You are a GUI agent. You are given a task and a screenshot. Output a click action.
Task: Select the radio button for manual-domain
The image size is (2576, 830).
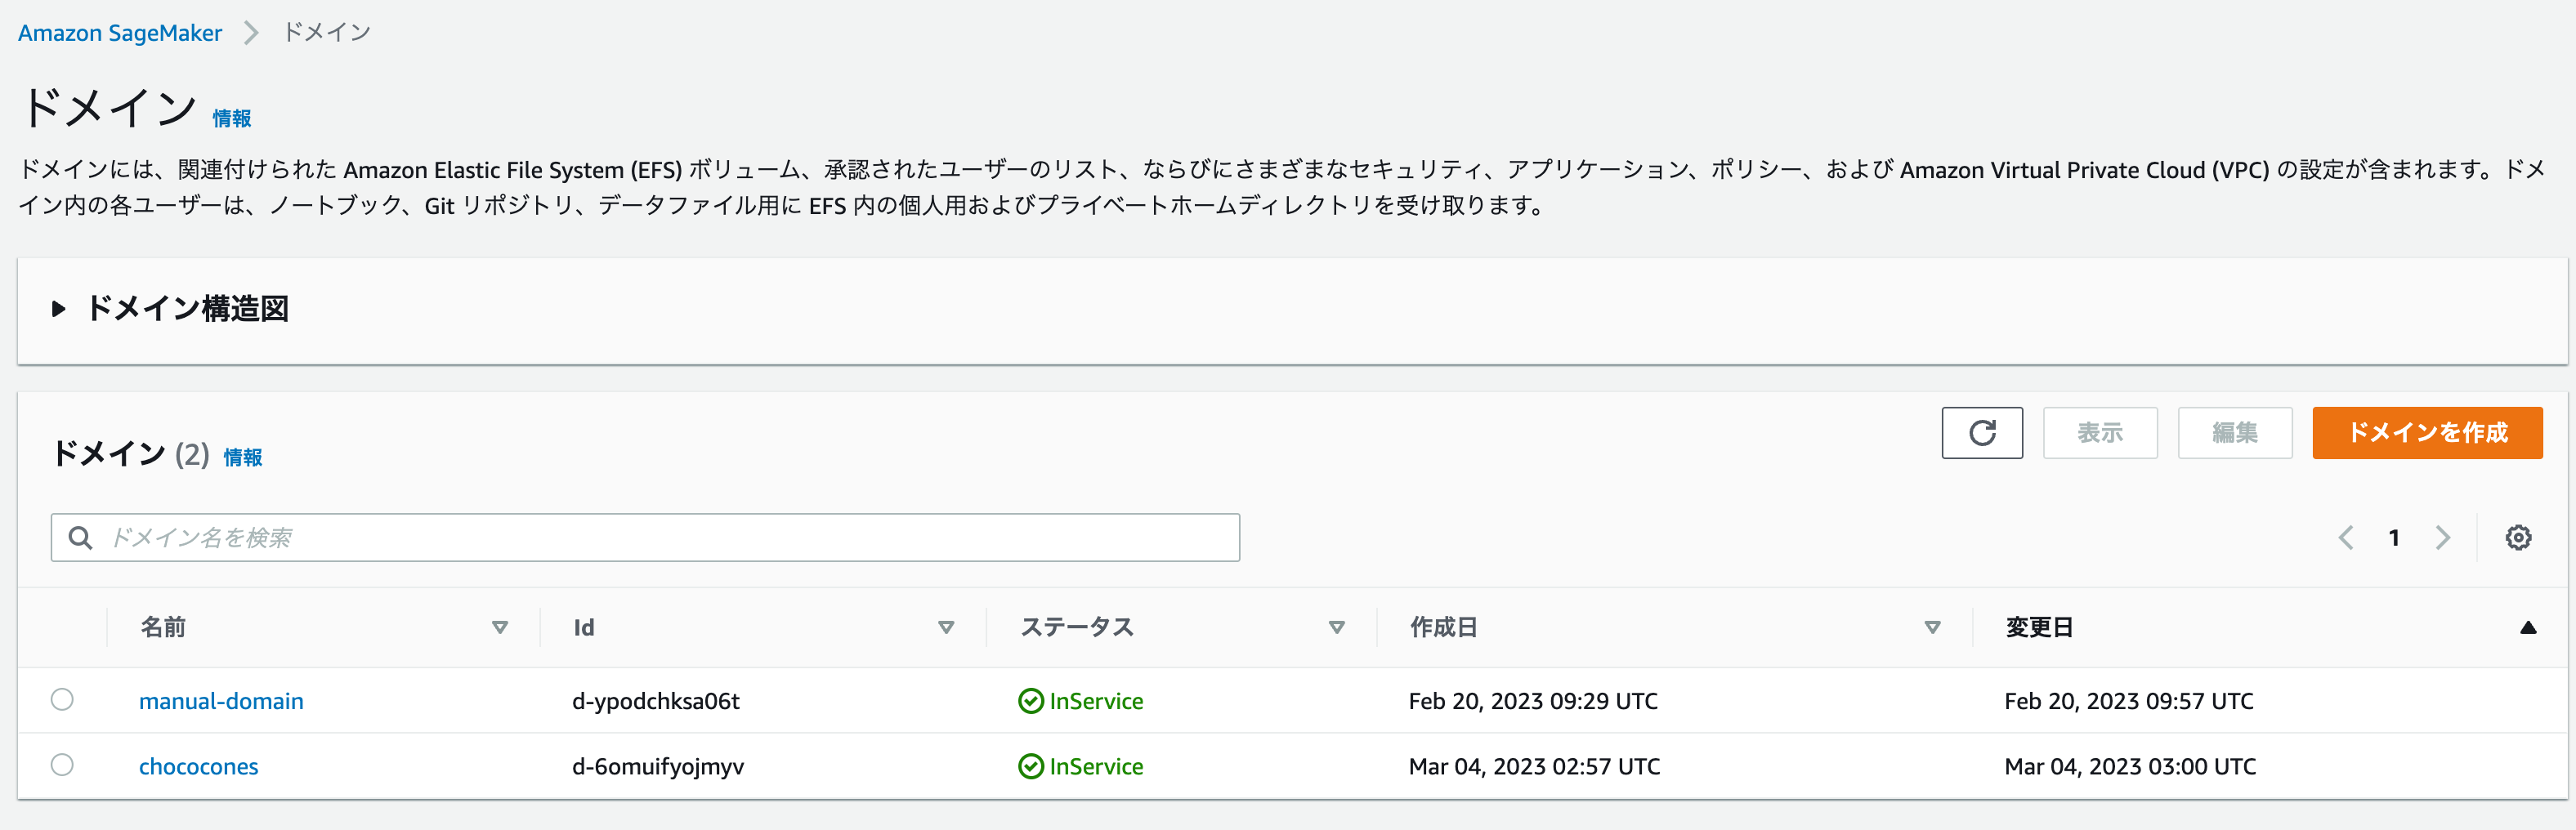[x=62, y=700]
